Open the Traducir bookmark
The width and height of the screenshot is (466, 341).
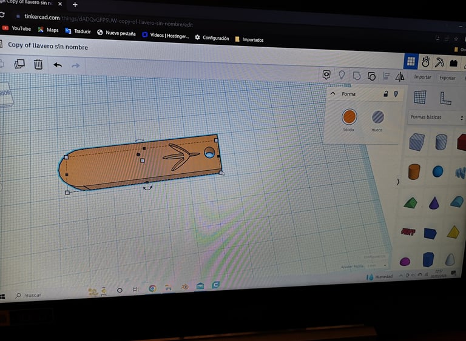tap(78, 31)
